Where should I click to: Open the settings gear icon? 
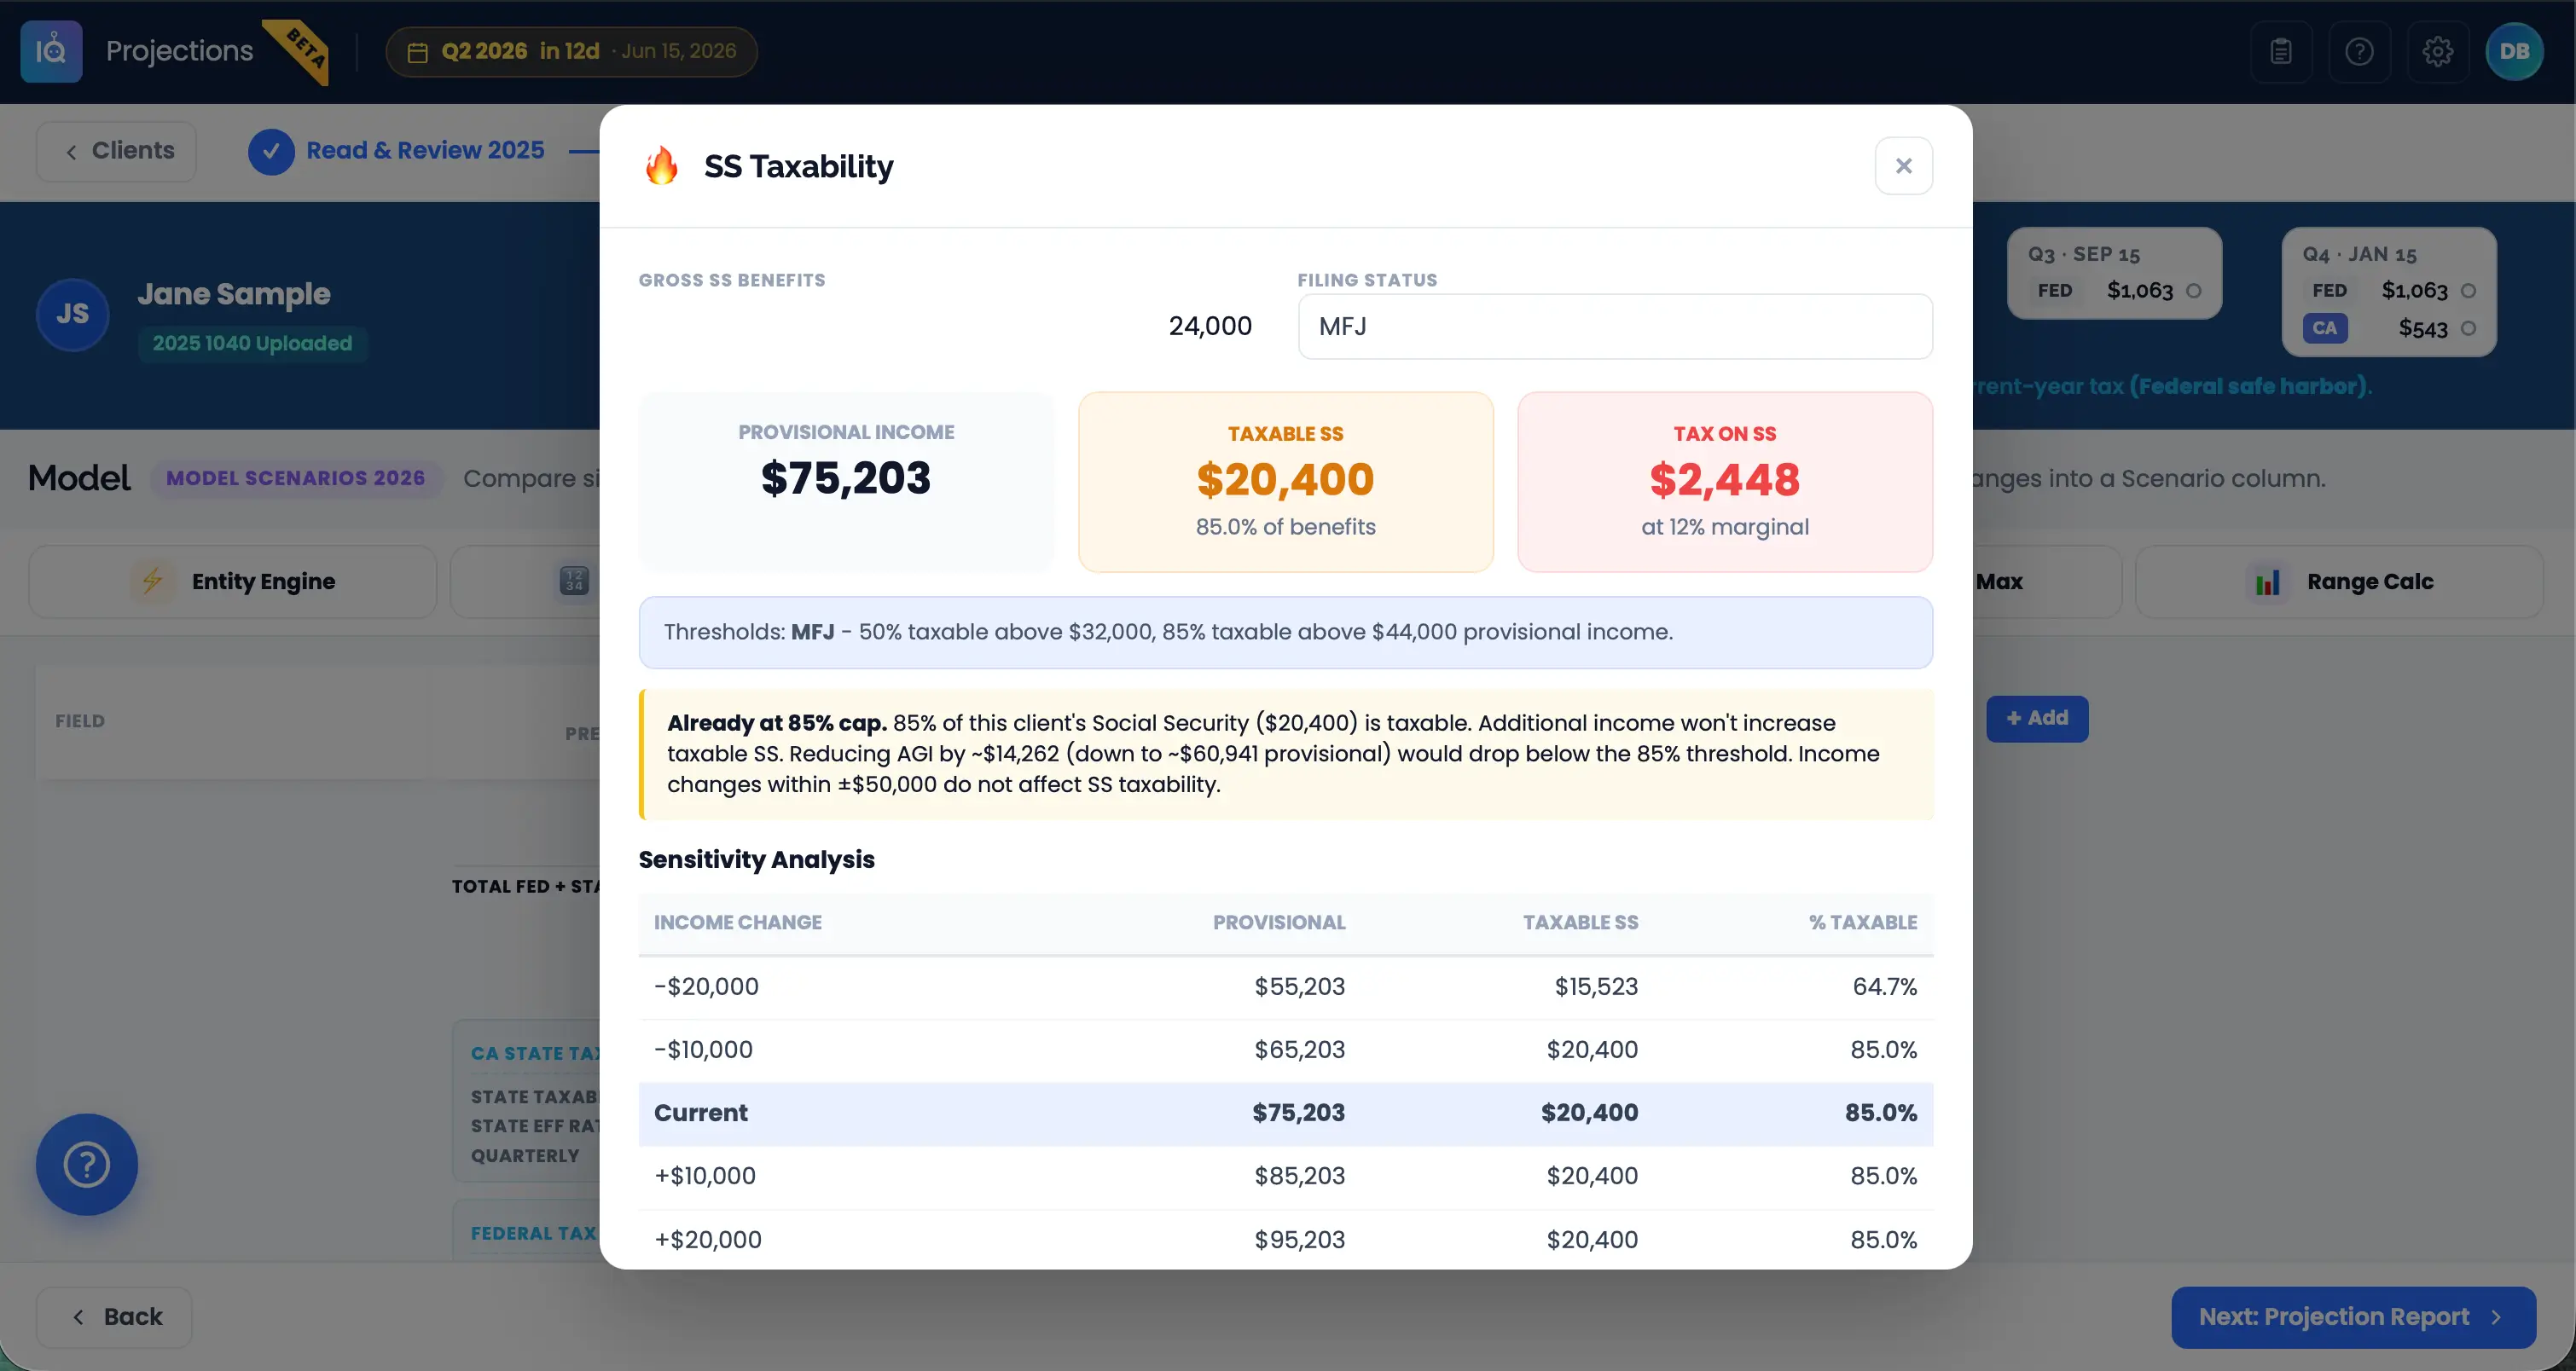2438,51
